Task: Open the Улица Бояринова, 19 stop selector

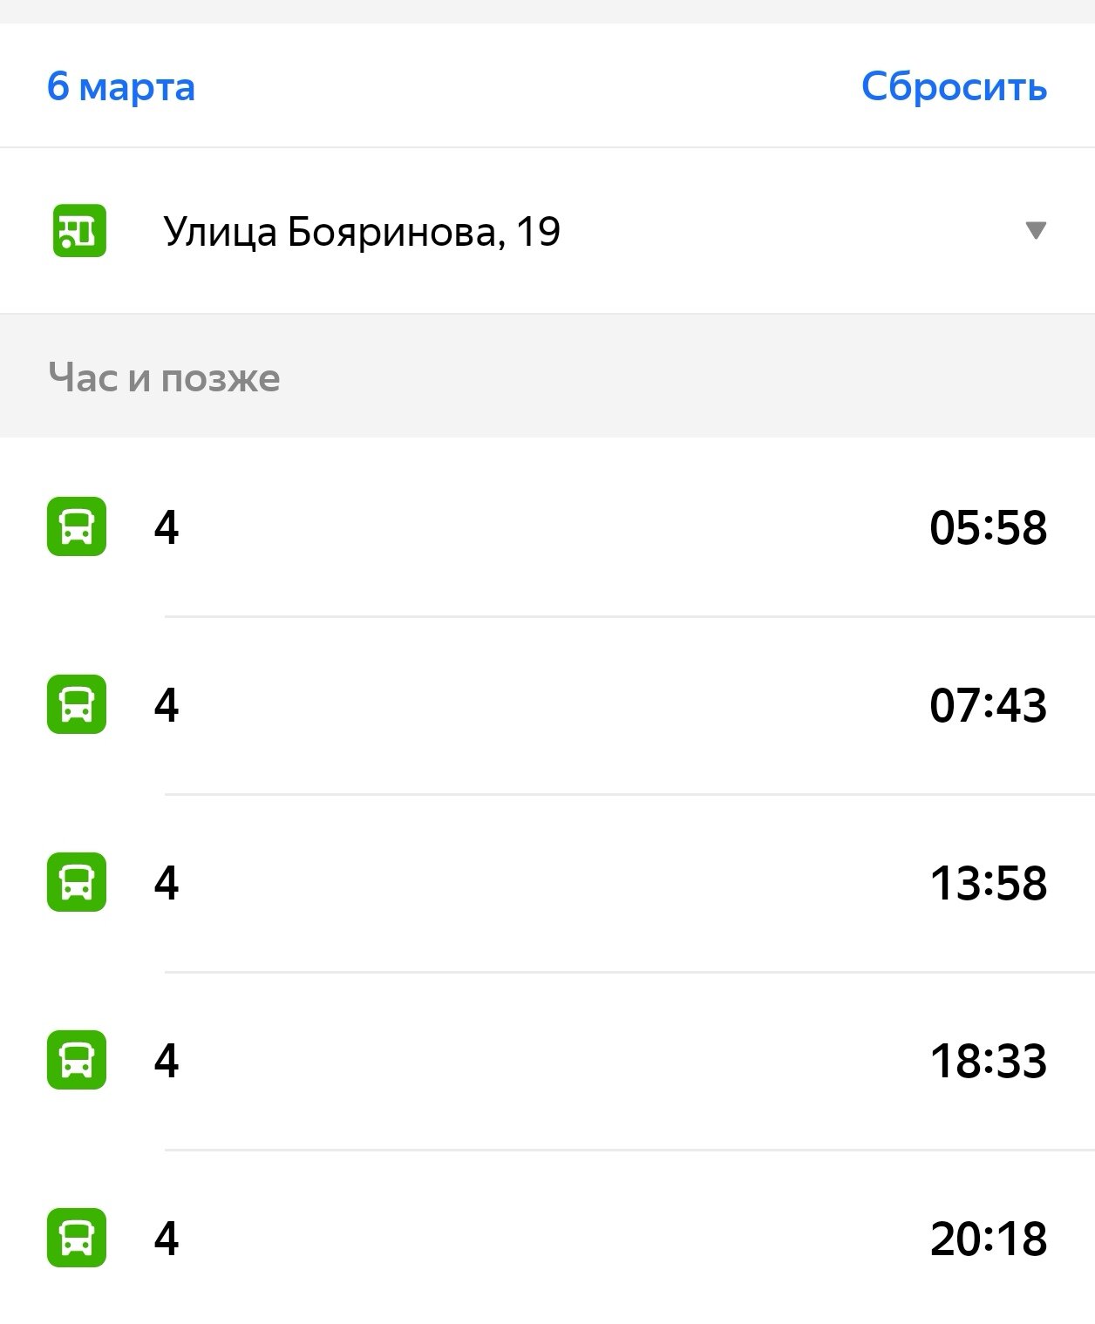Action: [x=362, y=232]
